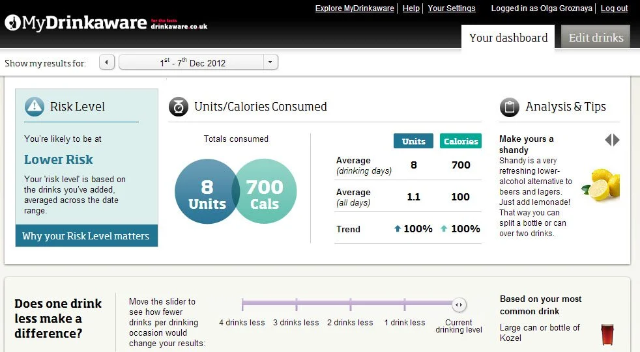Click Why your Risk Level matters button
640x352 pixels.
click(x=87, y=236)
